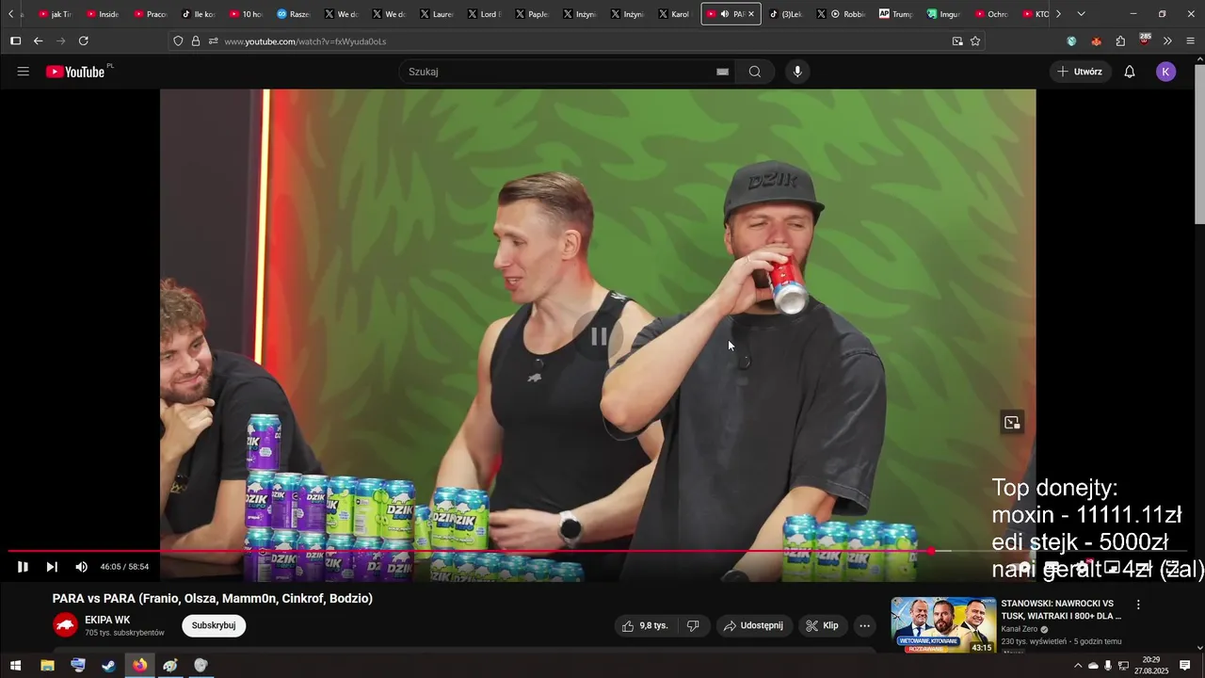List all tabs dropdown arrow
The image size is (1205, 678).
click(x=1081, y=14)
